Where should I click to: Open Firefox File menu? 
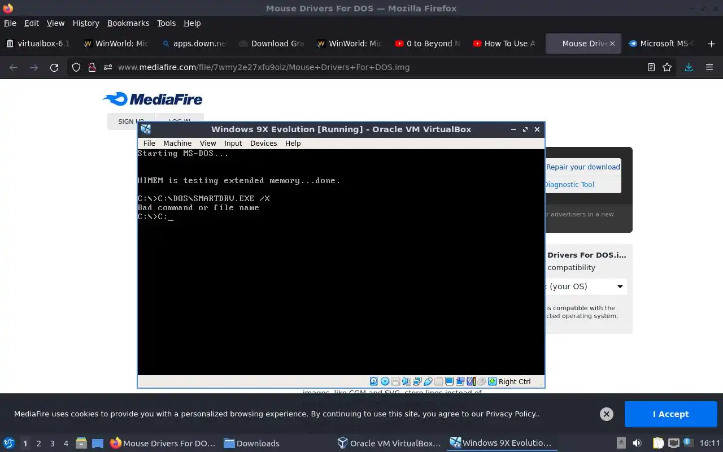pyautogui.click(x=10, y=23)
